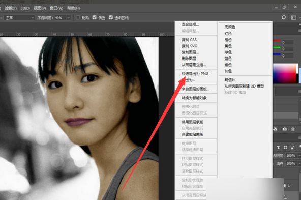Toggle the 仿色 checkbox
This screenshot has height=200, width=301.
[x=94, y=17]
